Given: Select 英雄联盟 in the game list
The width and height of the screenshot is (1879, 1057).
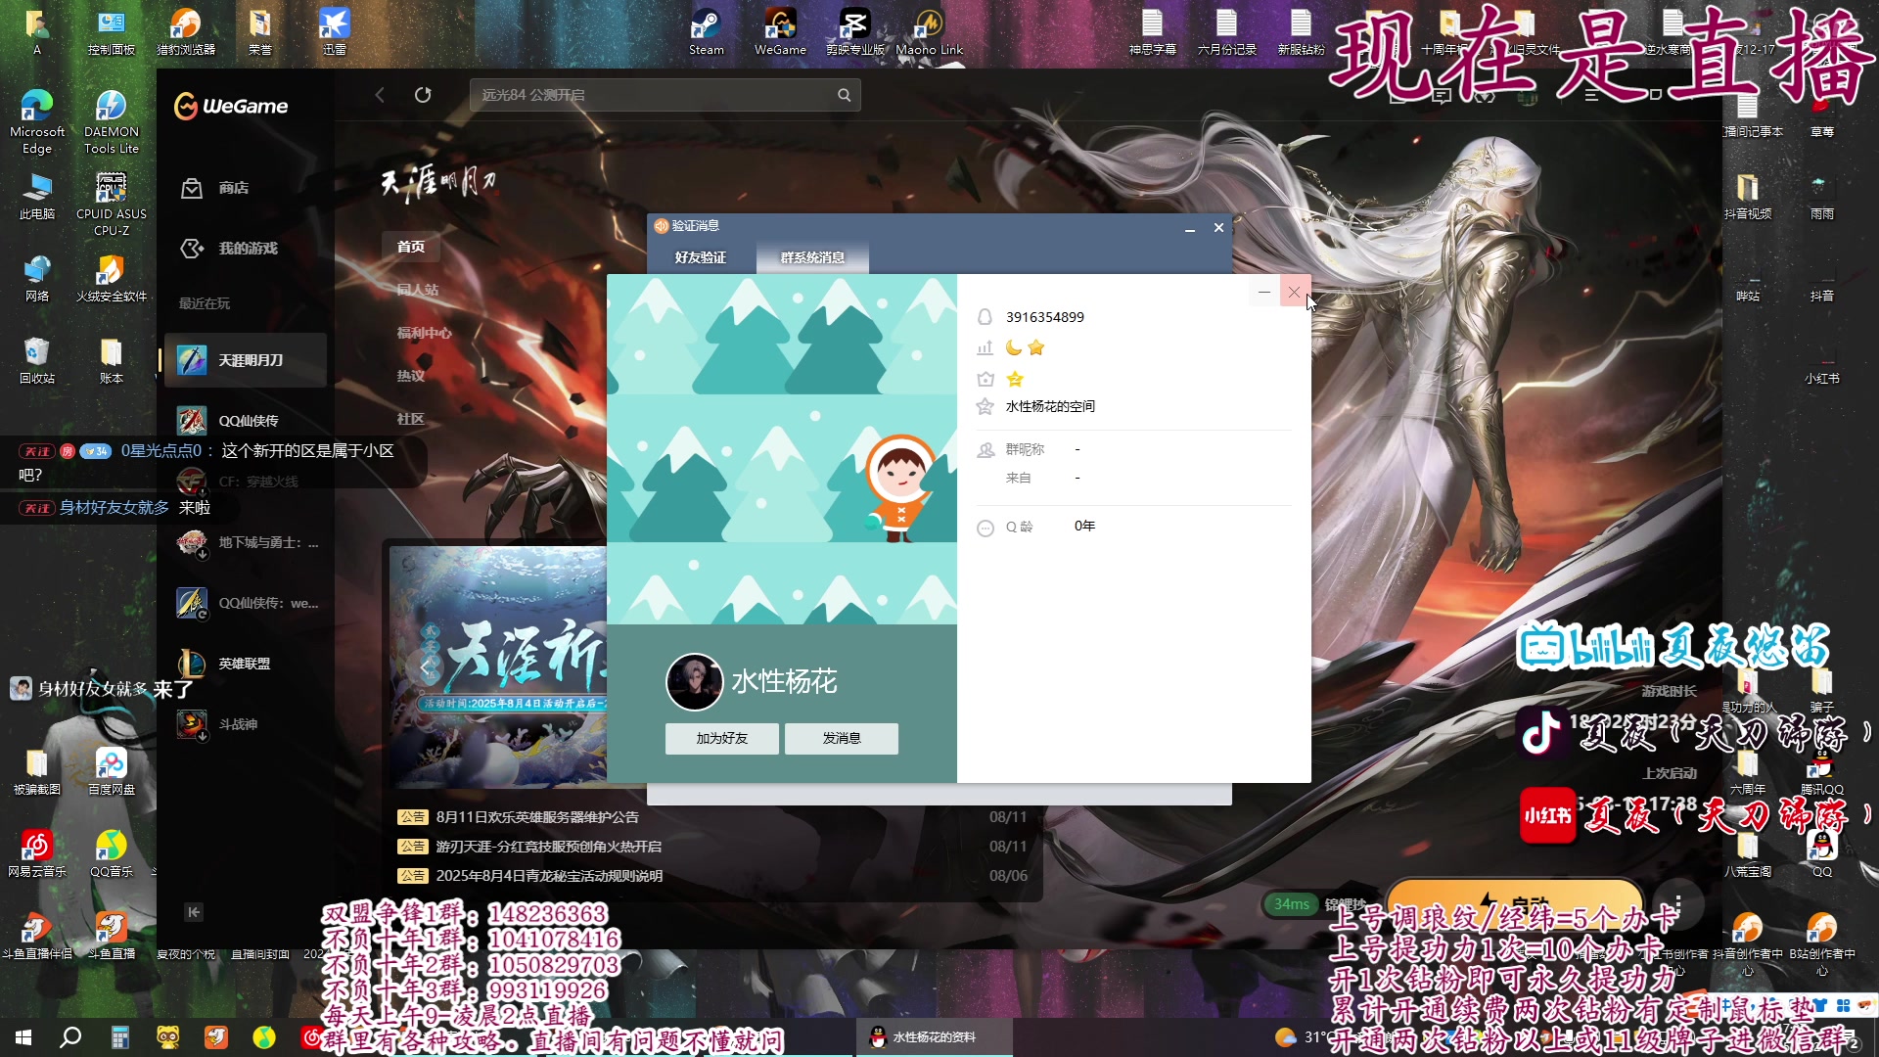Looking at the screenshot, I should click(245, 664).
